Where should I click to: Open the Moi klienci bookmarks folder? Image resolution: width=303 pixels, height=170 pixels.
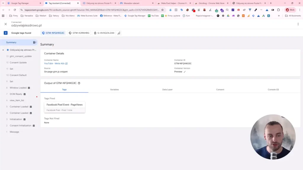tap(68, 16)
